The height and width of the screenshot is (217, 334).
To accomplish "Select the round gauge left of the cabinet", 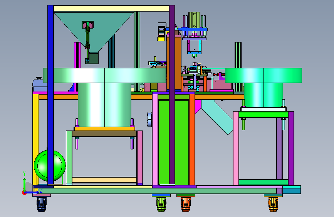I will point(150,120).
